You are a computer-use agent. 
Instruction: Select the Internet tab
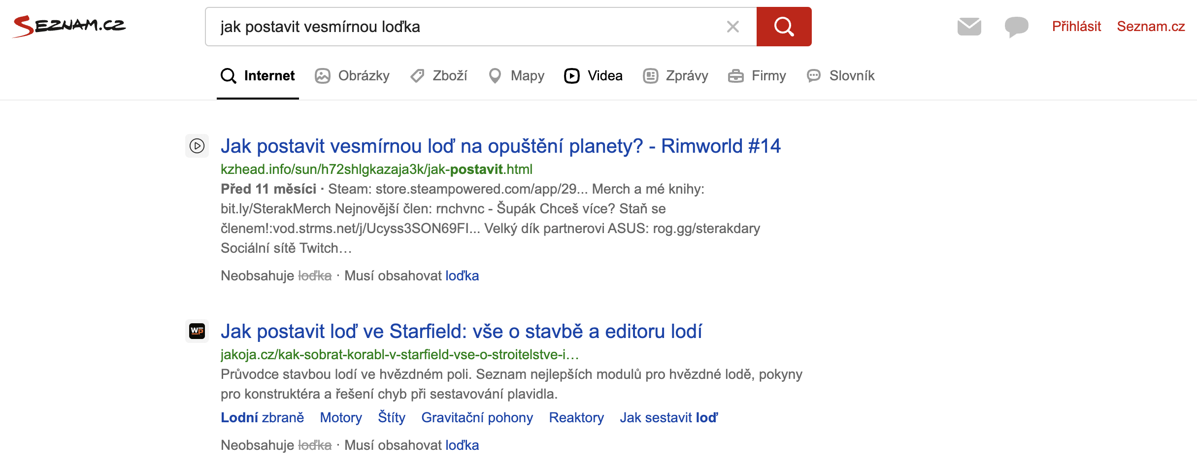(x=258, y=76)
